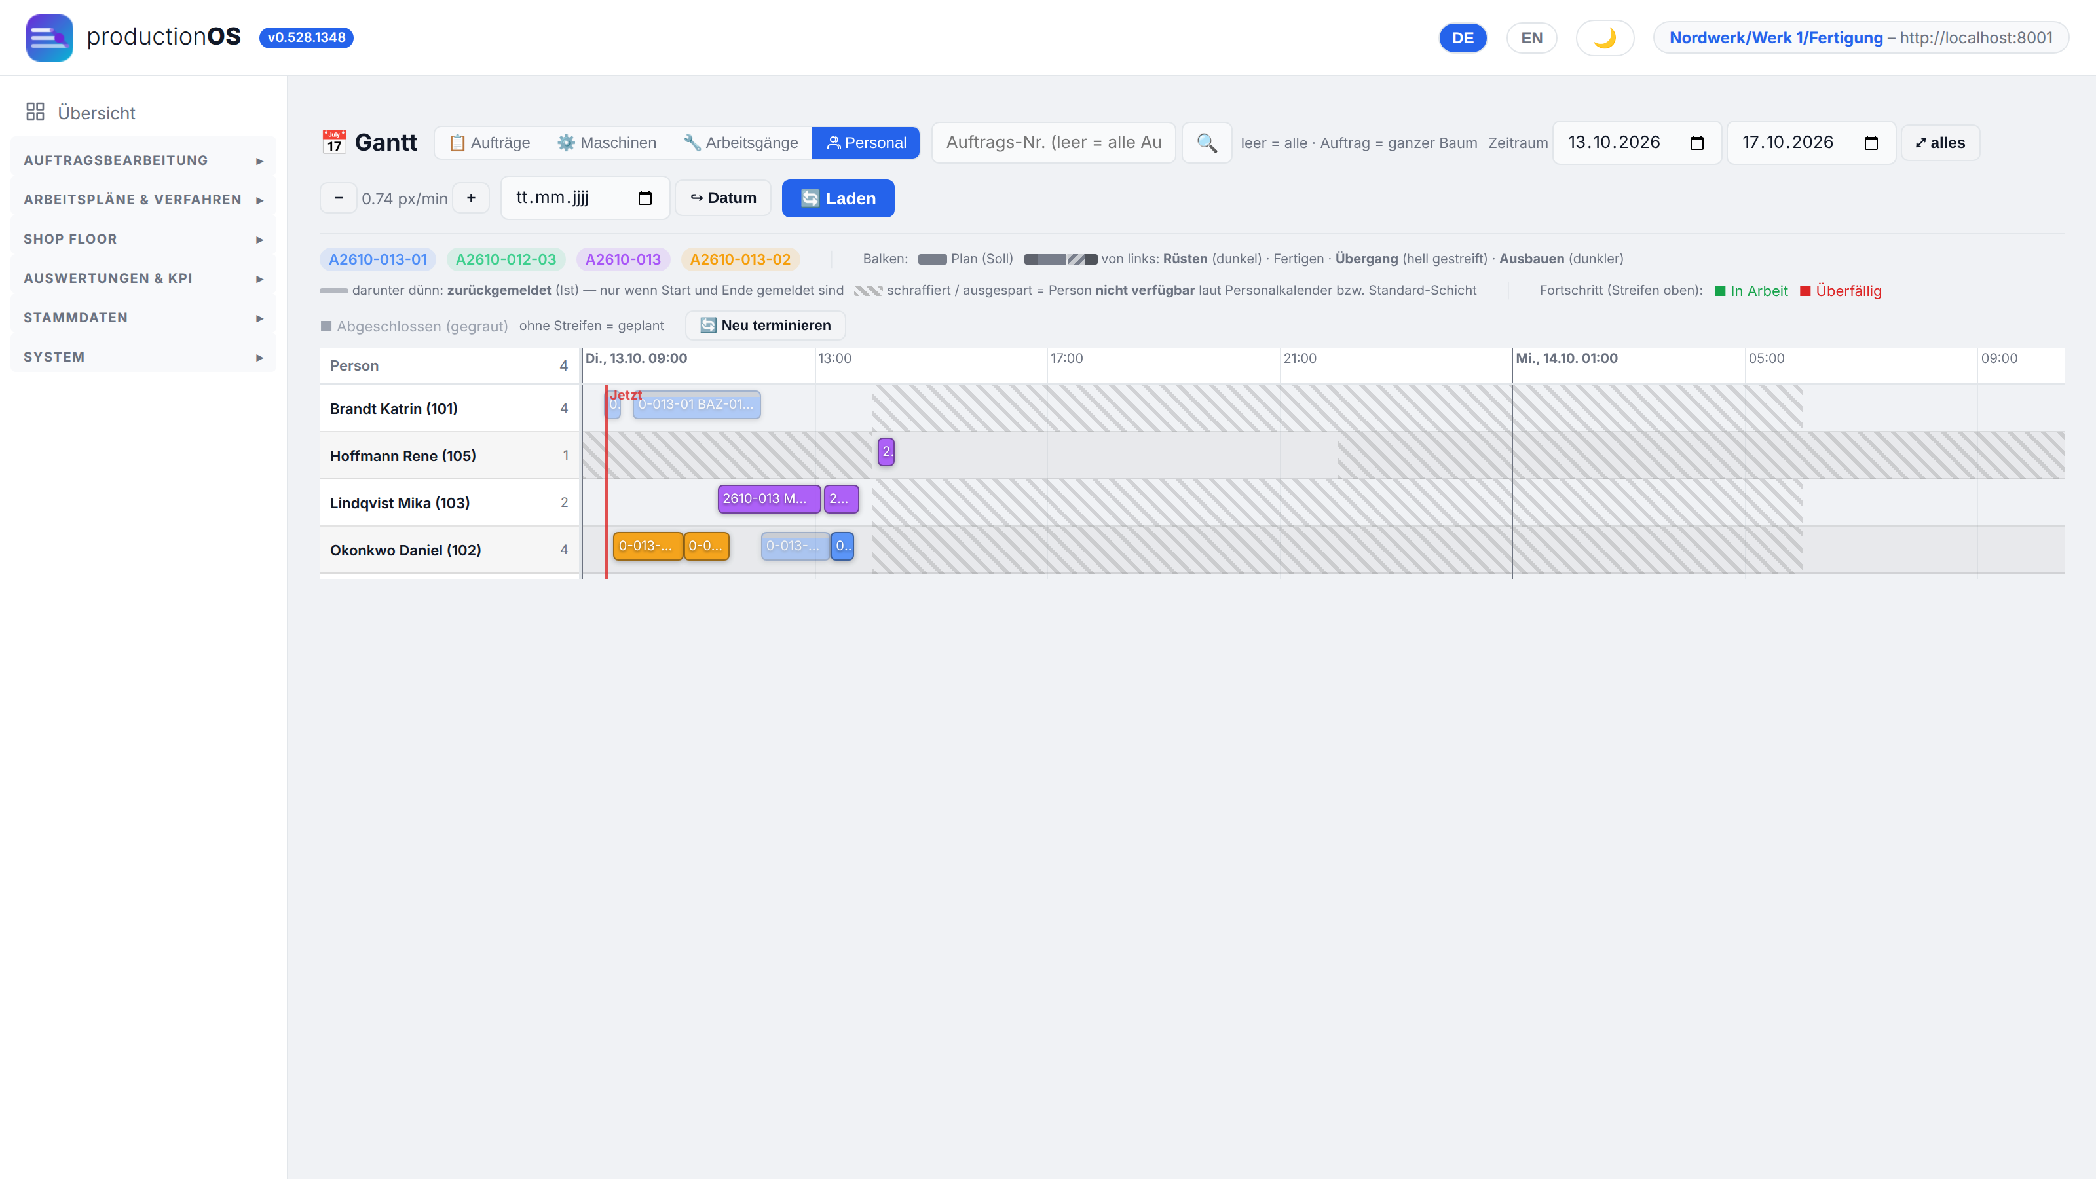Click the 0-013-01 BAZ-01 task bar
The width and height of the screenshot is (2096, 1179).
pyautogui.click(x=696, y=404)
